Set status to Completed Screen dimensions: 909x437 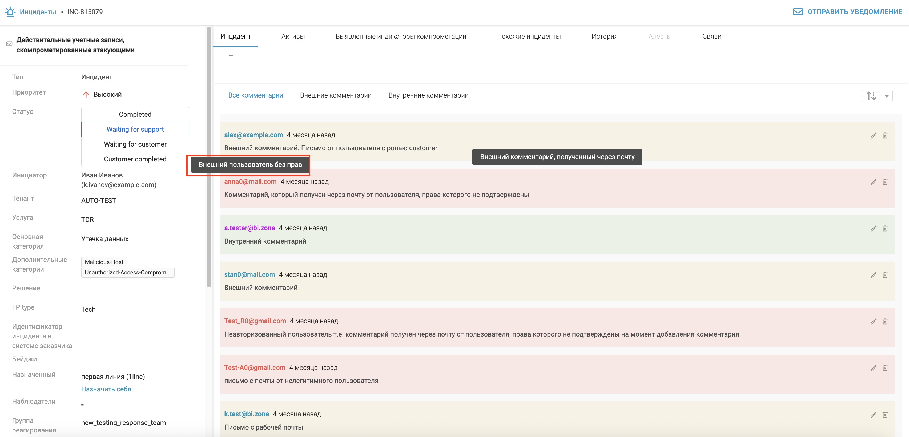tap(135, 114)
